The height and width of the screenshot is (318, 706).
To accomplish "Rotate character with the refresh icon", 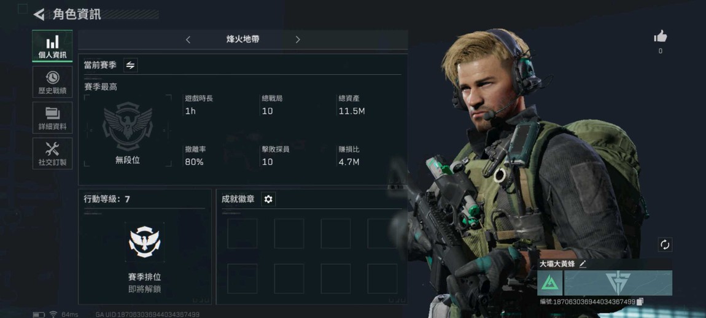I will [665, 245].
